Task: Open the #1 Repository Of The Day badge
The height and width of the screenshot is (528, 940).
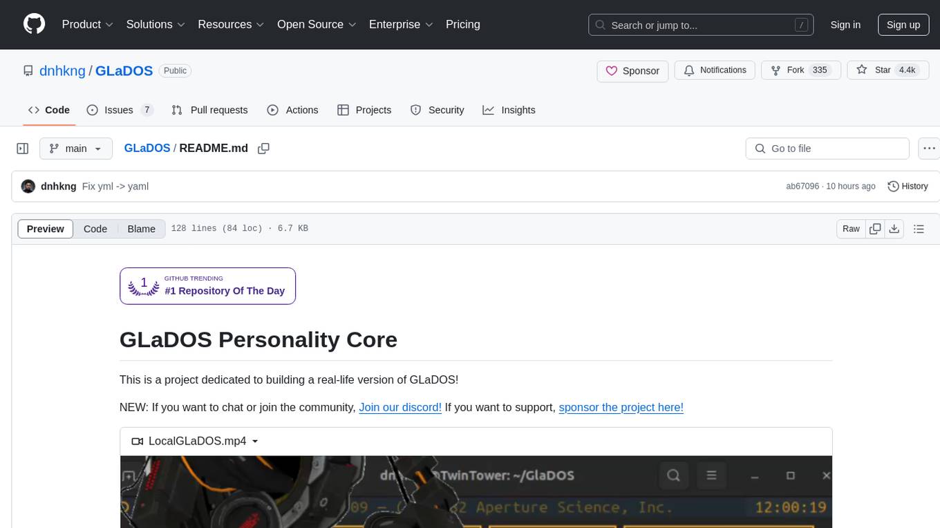Action: click(x=207, y=286)
